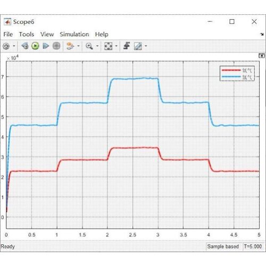Open the Help menu

click(102, 34)
